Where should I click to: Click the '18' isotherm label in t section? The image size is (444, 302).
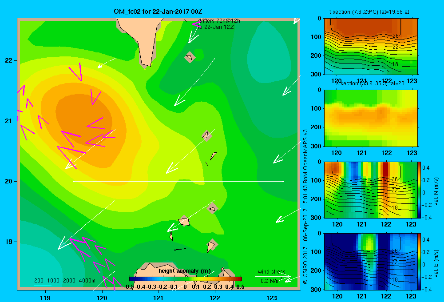pos(395,64)
